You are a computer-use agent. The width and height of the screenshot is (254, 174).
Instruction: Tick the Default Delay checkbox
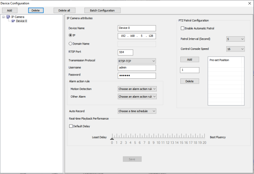(71, 126)
